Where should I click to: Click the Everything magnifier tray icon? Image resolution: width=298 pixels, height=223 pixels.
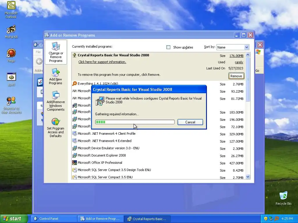click(276, 219)
